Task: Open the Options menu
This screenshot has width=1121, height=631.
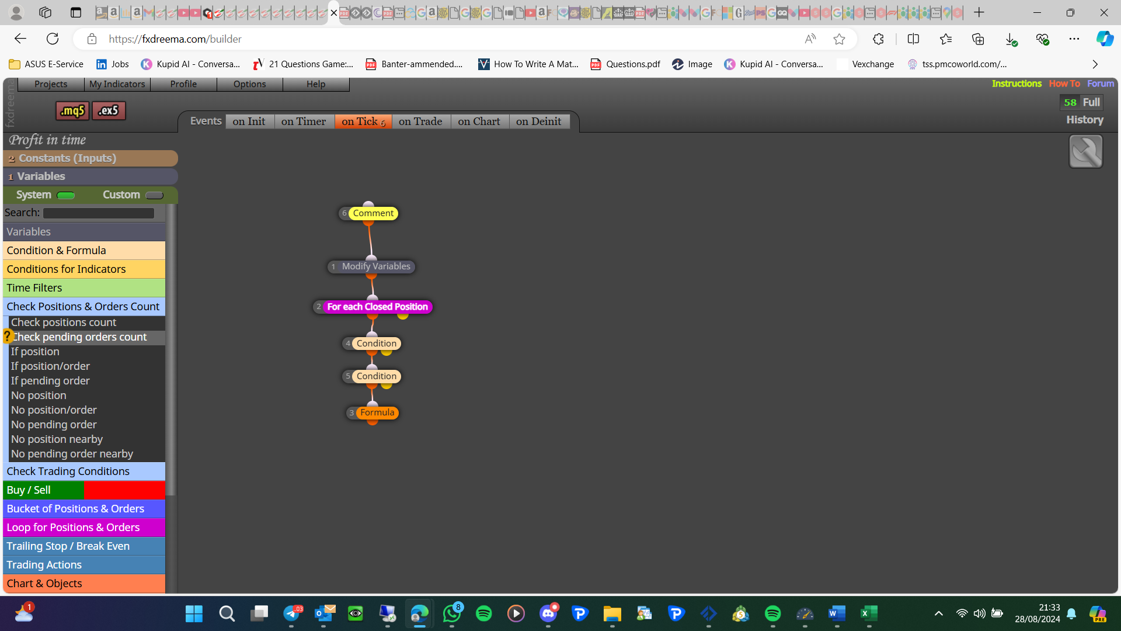Action: 249,84
